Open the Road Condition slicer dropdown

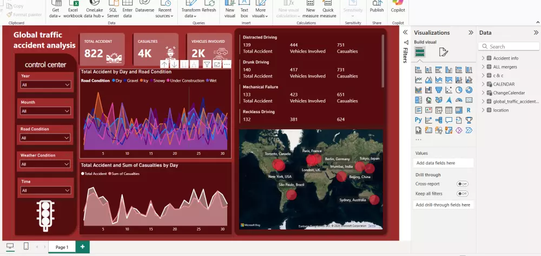click(45, 137)
